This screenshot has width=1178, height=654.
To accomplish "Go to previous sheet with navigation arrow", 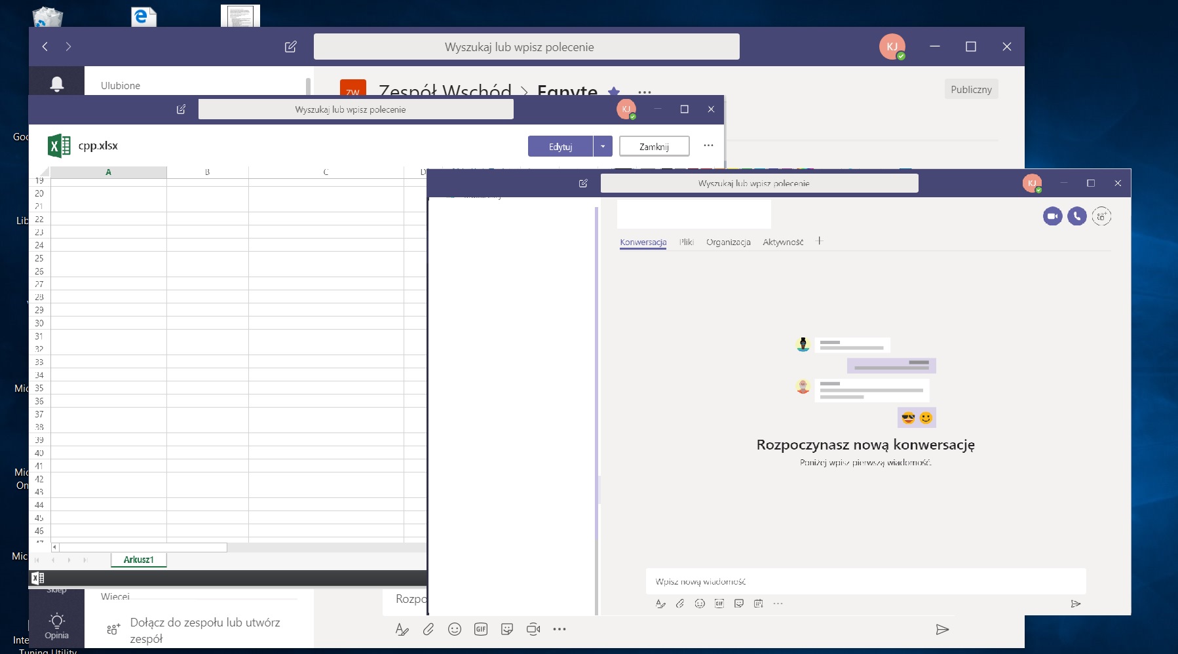I will point(53,560).
